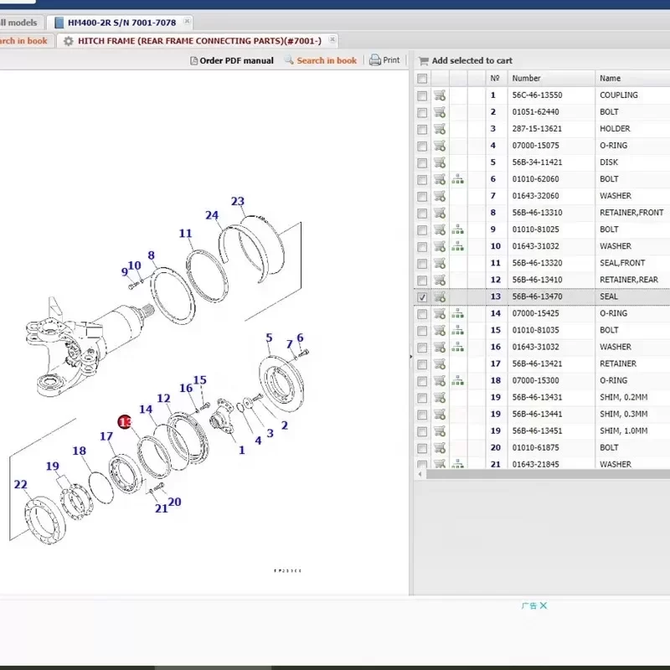Click the panel splitter collapse arrow
This screenshot has height=670, width=670.
click(x=412, y=357)
